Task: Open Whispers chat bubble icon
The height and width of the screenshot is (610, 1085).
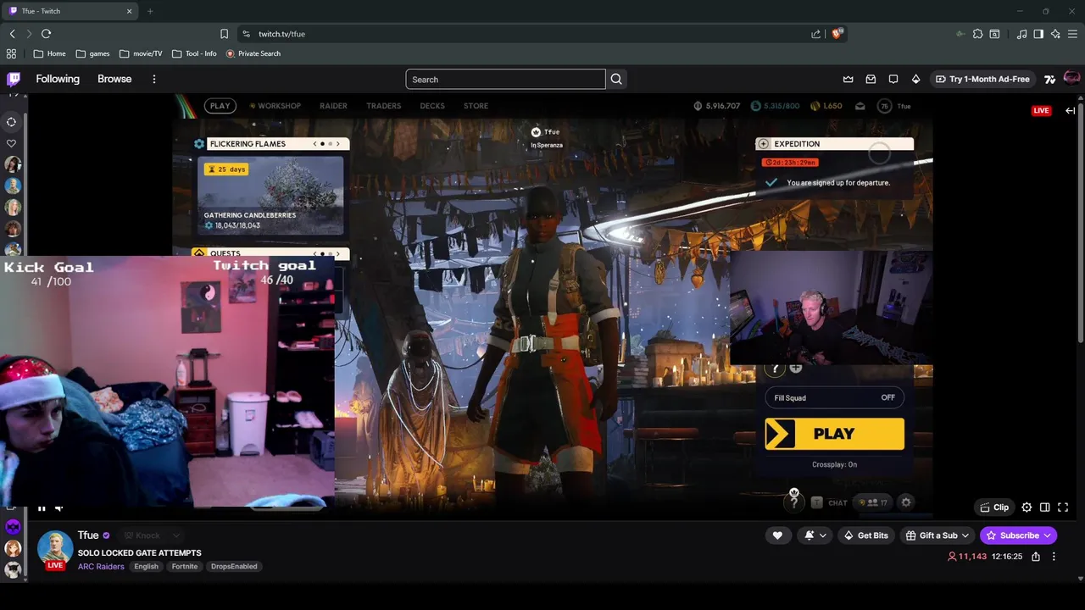Action: tap(893, 79)
